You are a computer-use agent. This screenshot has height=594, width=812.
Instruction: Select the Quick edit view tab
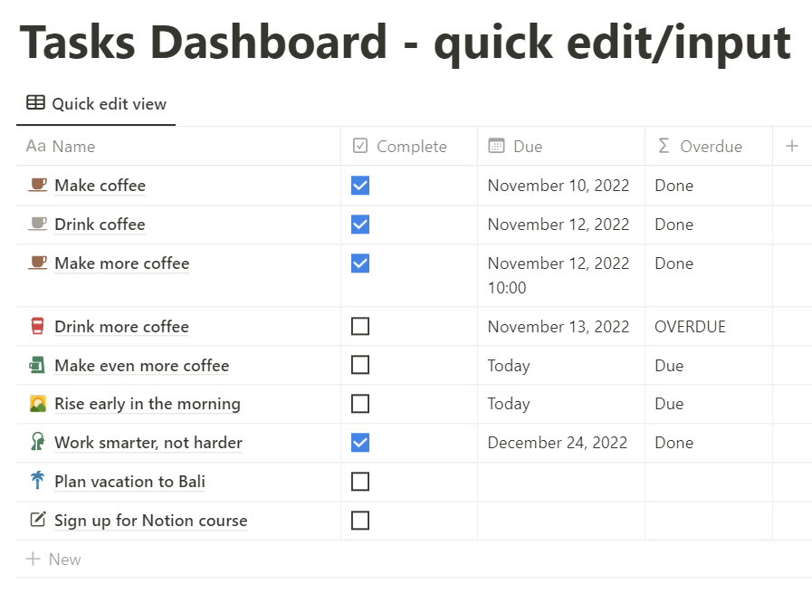click(x=96, y=104)
